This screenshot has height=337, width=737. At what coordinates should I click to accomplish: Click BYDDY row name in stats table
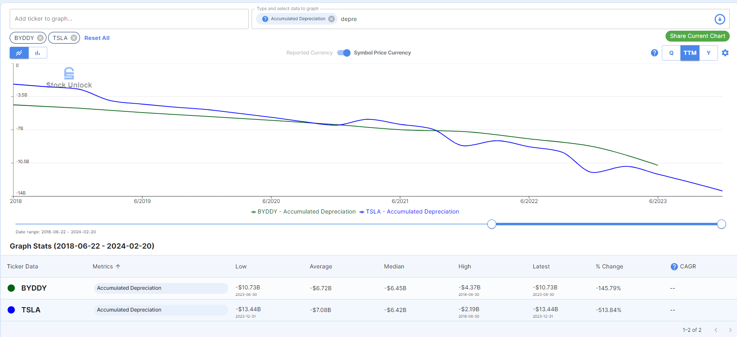34,288
